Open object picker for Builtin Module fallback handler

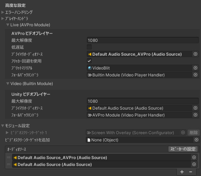point(195,75)
